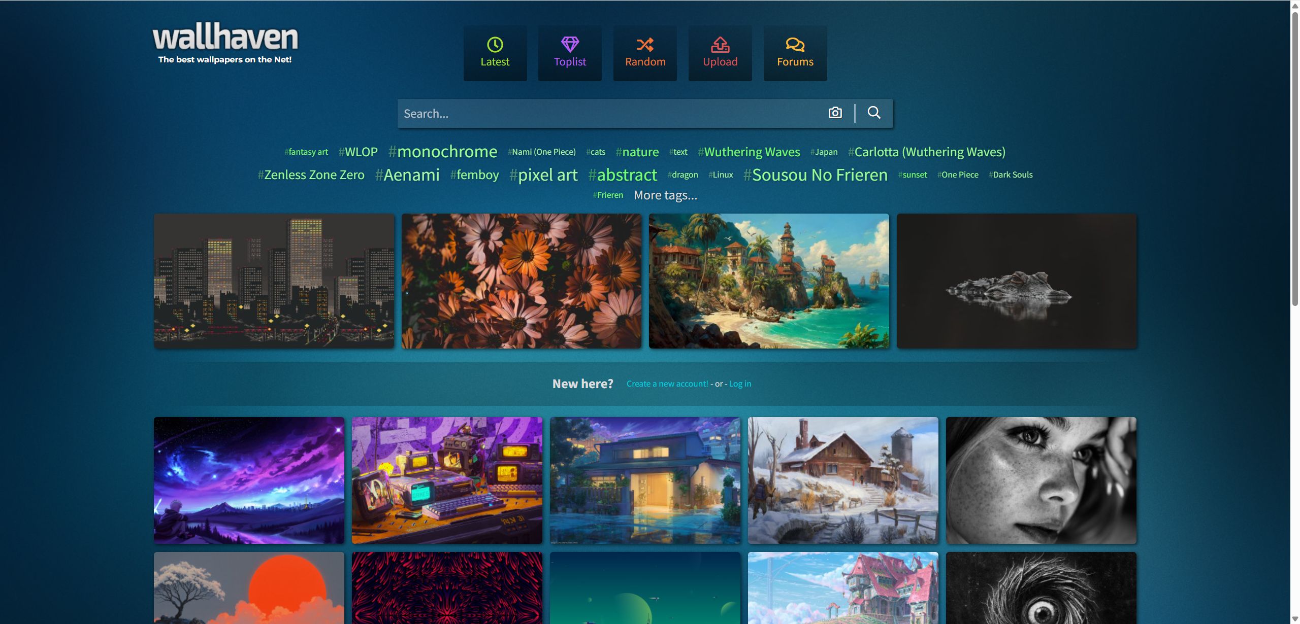Image resolution: width=1300 pixels, height=624 pixels.
Task: Browse the #pixel art tag
Action: point(543,175)
